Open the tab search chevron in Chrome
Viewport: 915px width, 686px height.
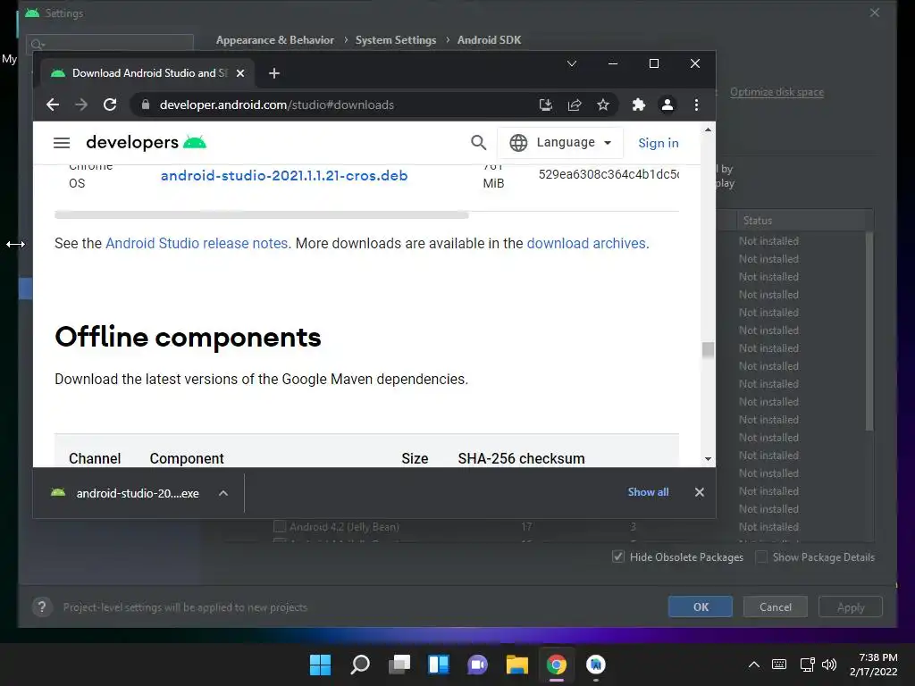coord(572,63)
